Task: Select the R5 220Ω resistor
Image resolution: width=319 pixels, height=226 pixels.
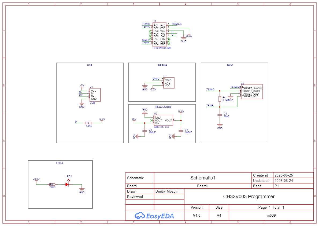Action: (x=52, y=185)
